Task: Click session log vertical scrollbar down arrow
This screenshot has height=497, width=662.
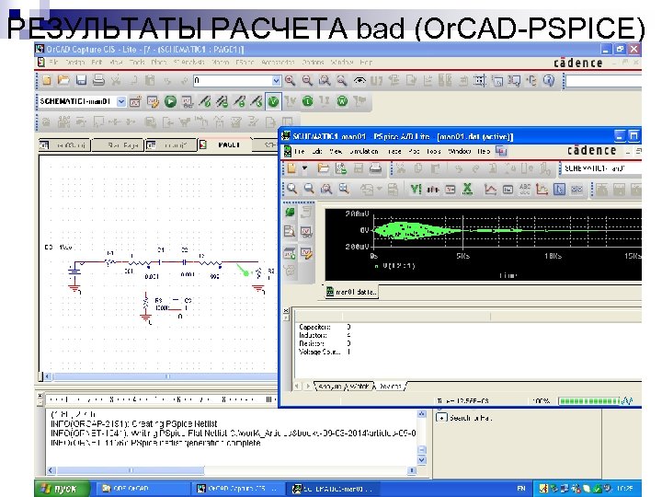Action: pos(421,460)
